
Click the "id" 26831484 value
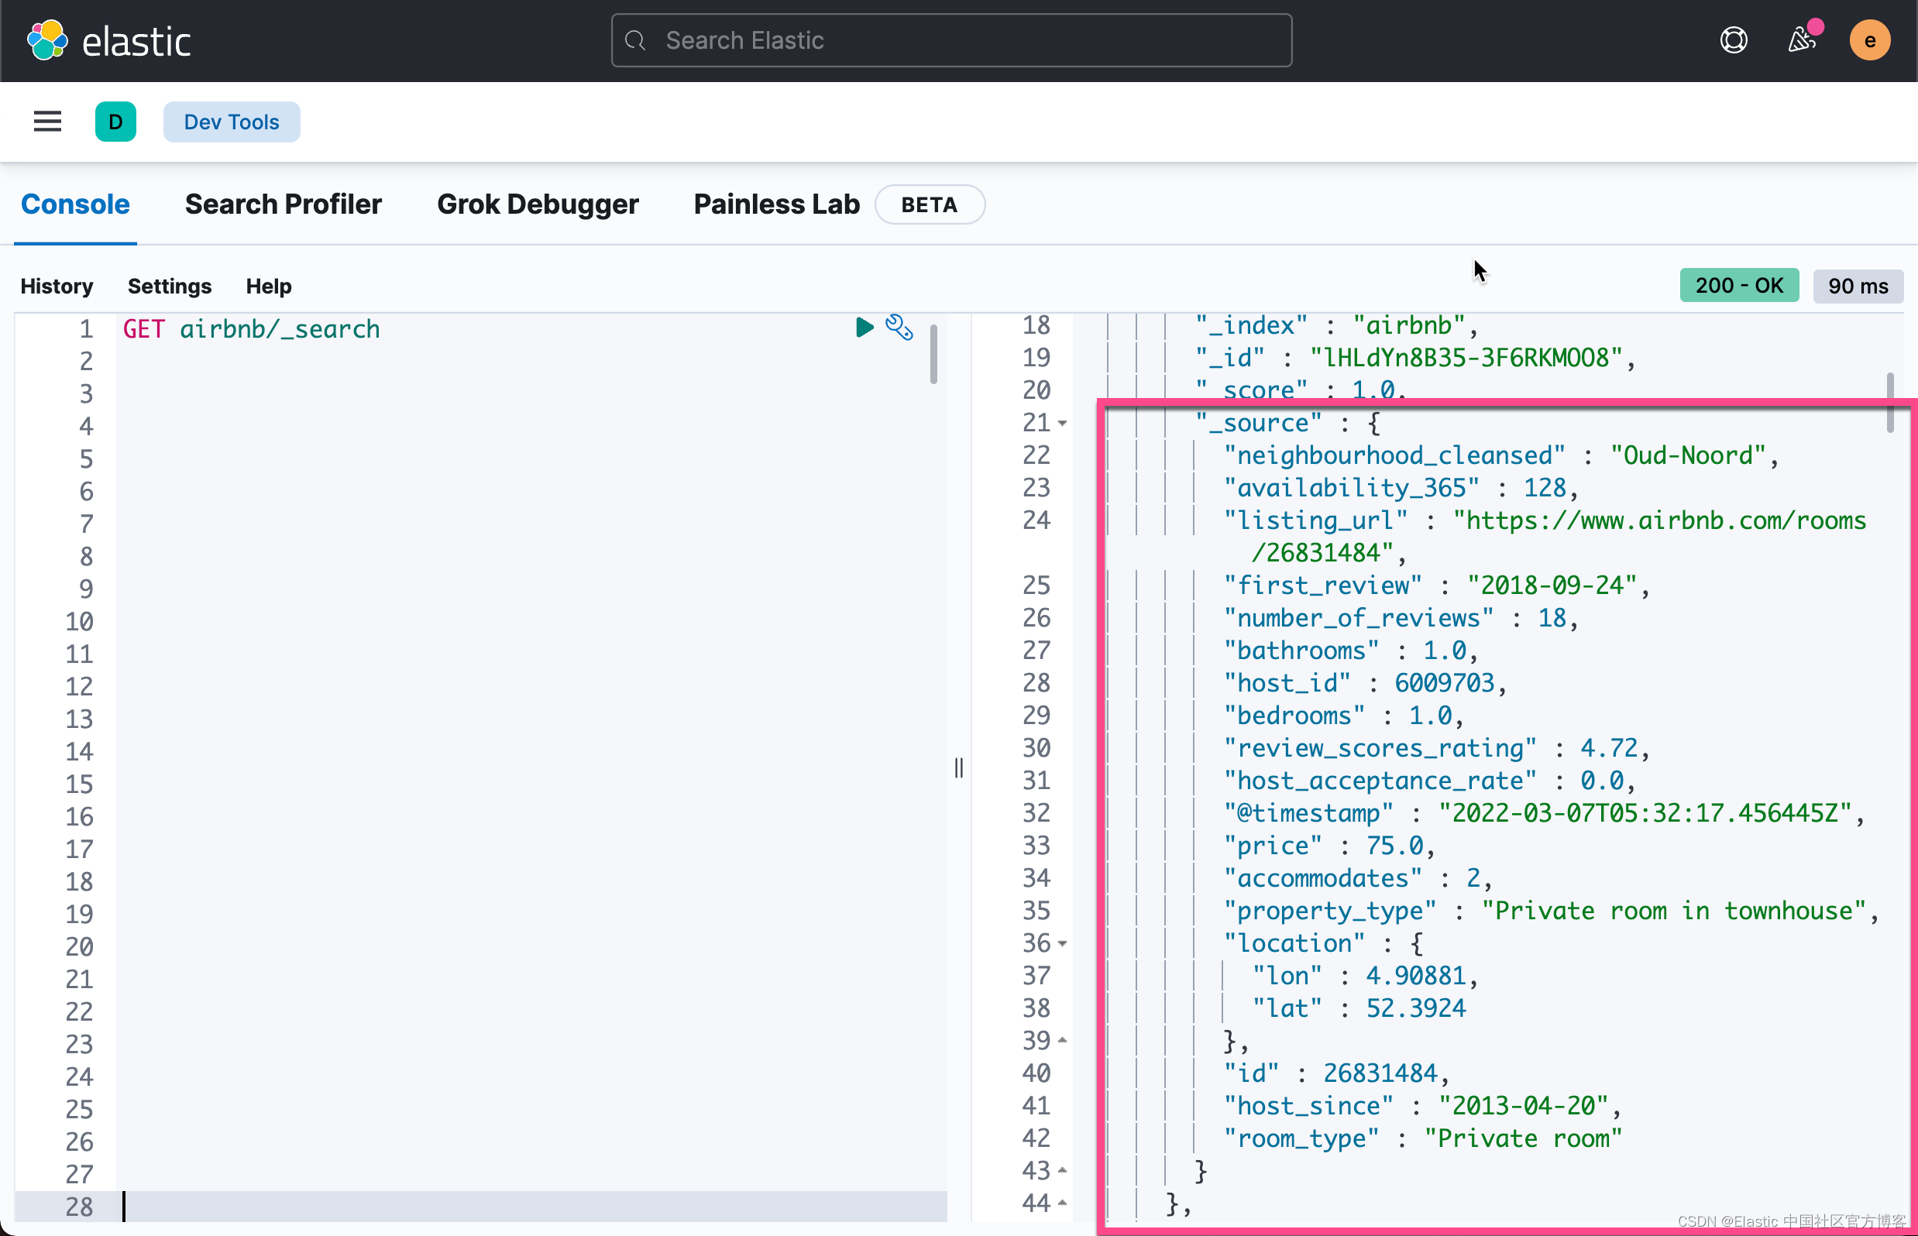tap(1380, 1073)
